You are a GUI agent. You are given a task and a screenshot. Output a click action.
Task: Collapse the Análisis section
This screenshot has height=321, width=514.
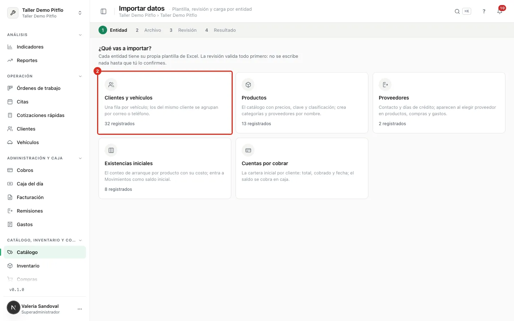(80, 35)
